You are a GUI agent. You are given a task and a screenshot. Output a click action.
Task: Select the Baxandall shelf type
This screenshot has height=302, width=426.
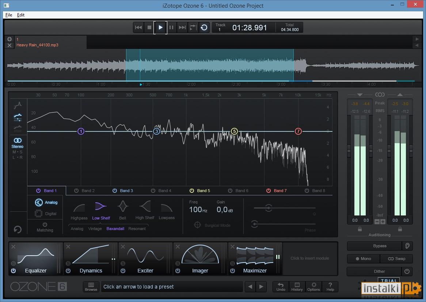point(115,229)
